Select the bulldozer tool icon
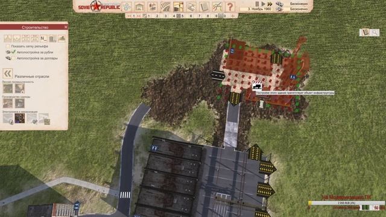 (62, 39)
